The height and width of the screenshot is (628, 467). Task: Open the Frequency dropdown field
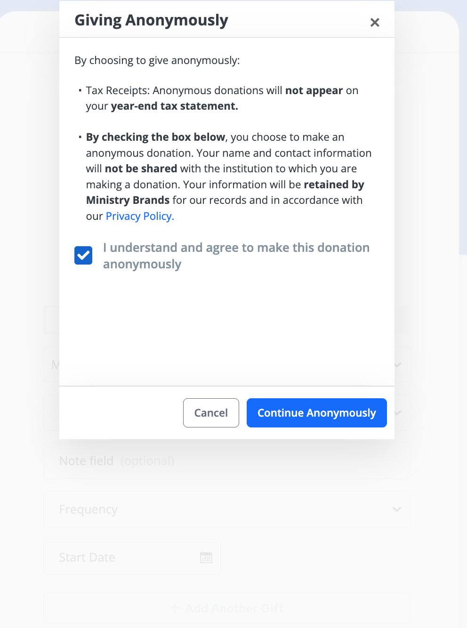click(226, 509)
